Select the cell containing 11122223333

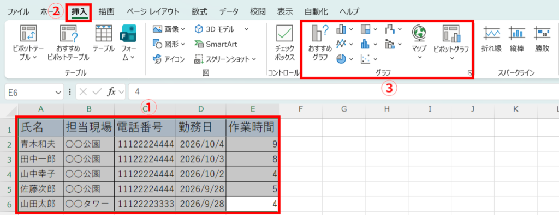click(x=145, y=204)
